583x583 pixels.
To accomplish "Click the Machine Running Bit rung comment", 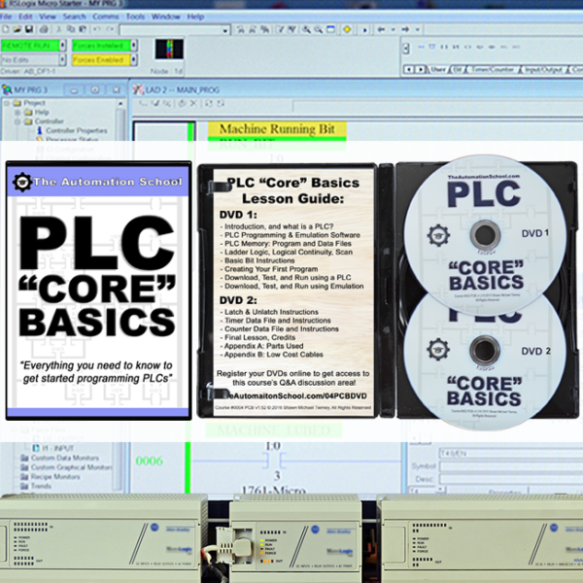I will [x=277, y=129].
